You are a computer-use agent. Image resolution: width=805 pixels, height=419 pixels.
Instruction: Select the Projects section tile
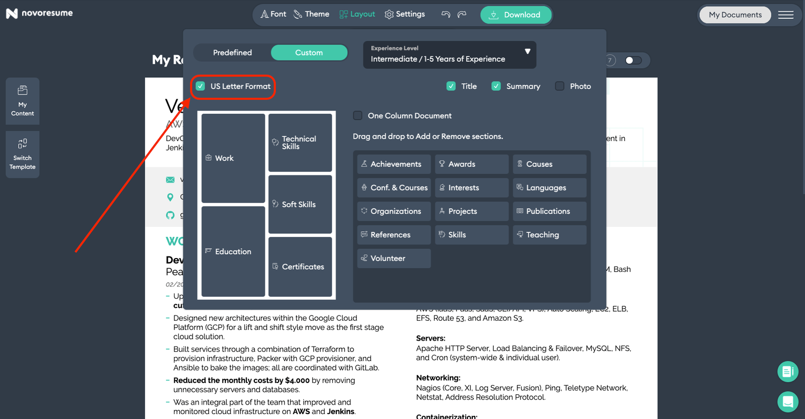(472, 211)
